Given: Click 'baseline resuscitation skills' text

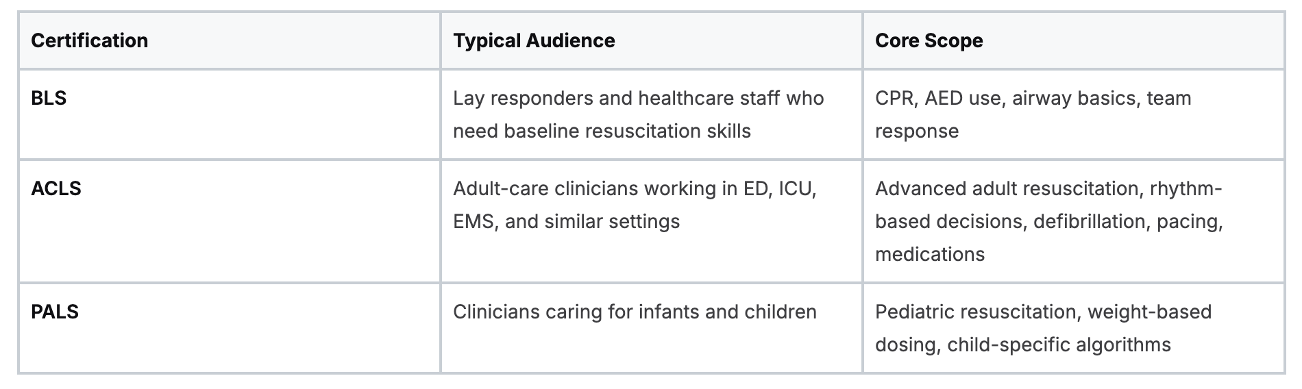Looking at the screenshot, I should (x=627, y=131).
